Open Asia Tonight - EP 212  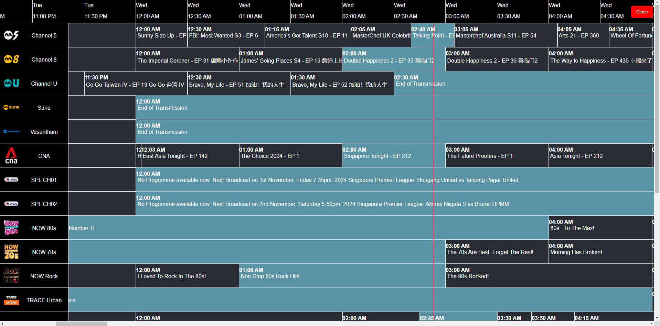(600, 155)
